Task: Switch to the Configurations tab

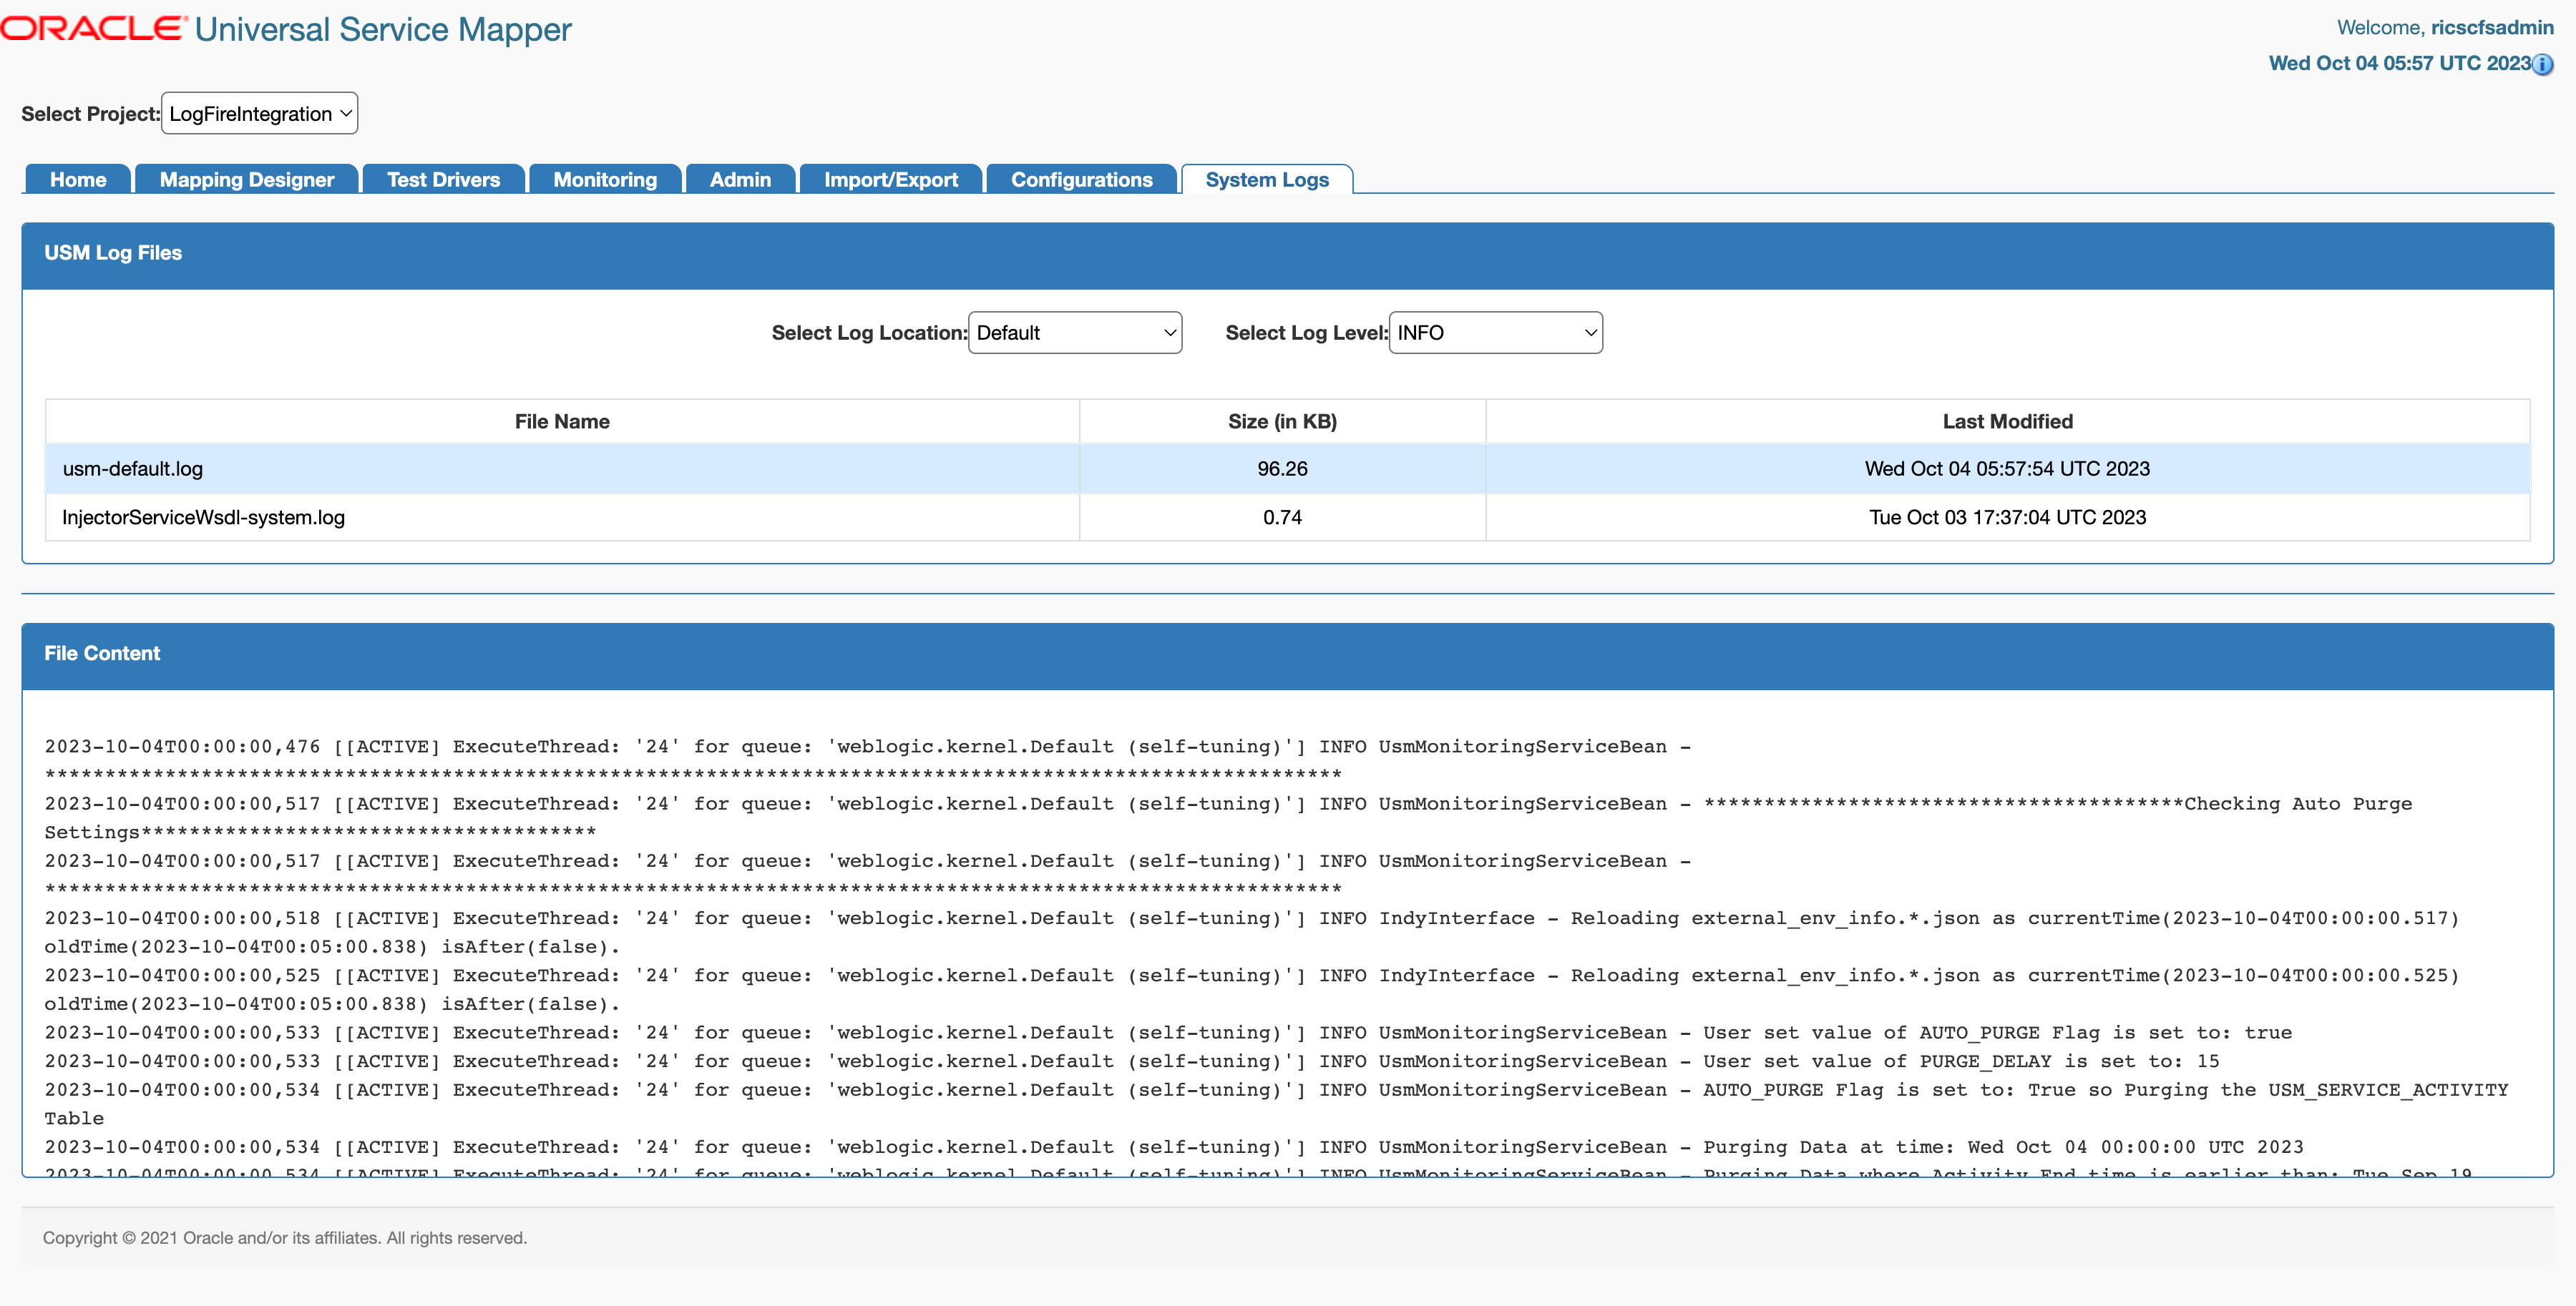Action: point(1082,180)
